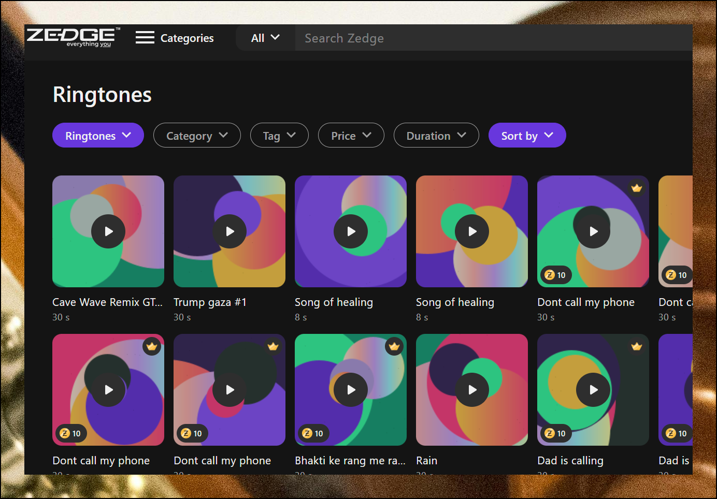The height and width of the screenshot is (499, 717).
Task: Open the Sort by dropdown
Action: pos(527,135)
